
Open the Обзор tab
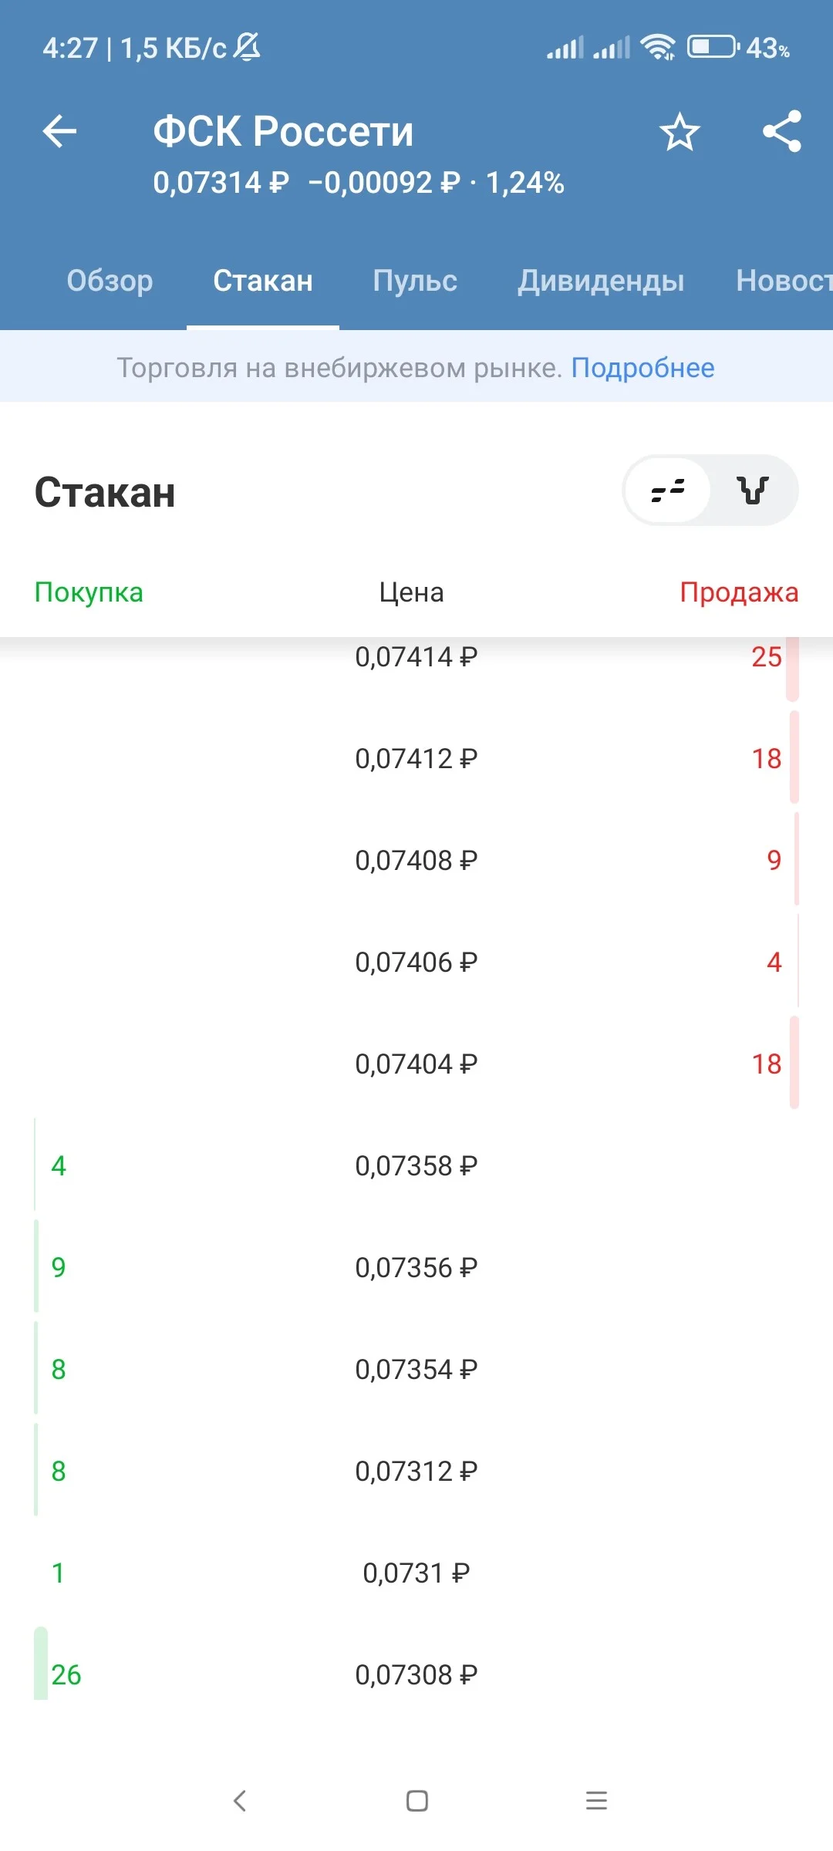(x=110, y=281)
